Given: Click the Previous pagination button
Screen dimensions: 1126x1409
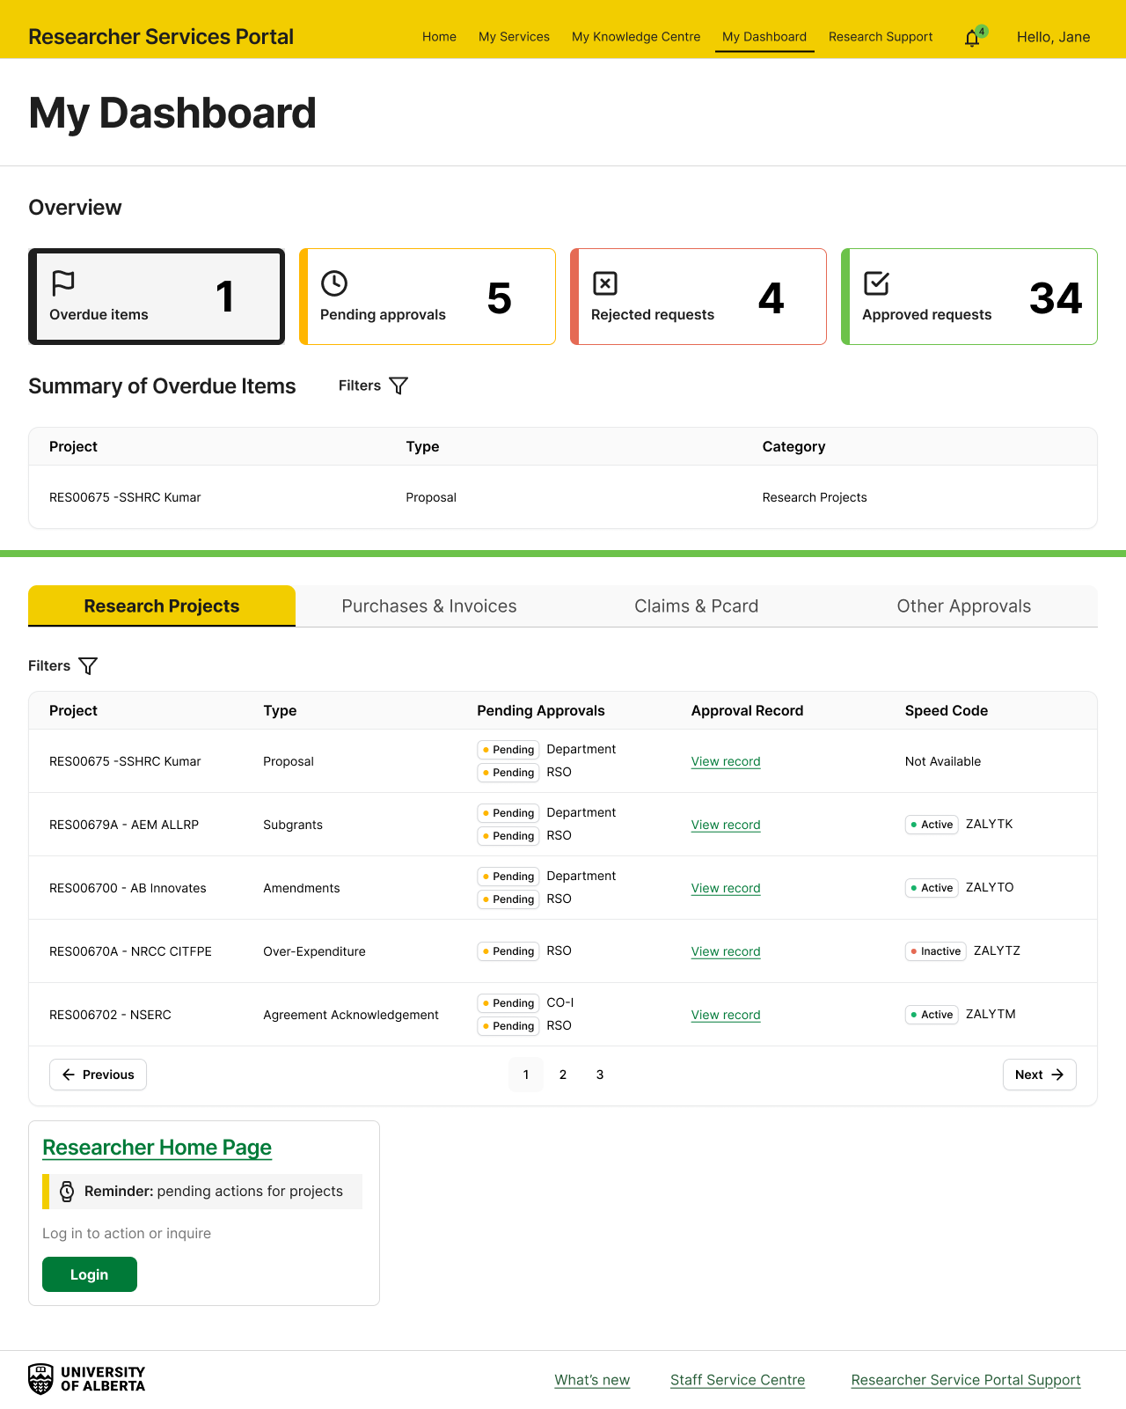Looking at the screenshot, I should (98, 1075).
